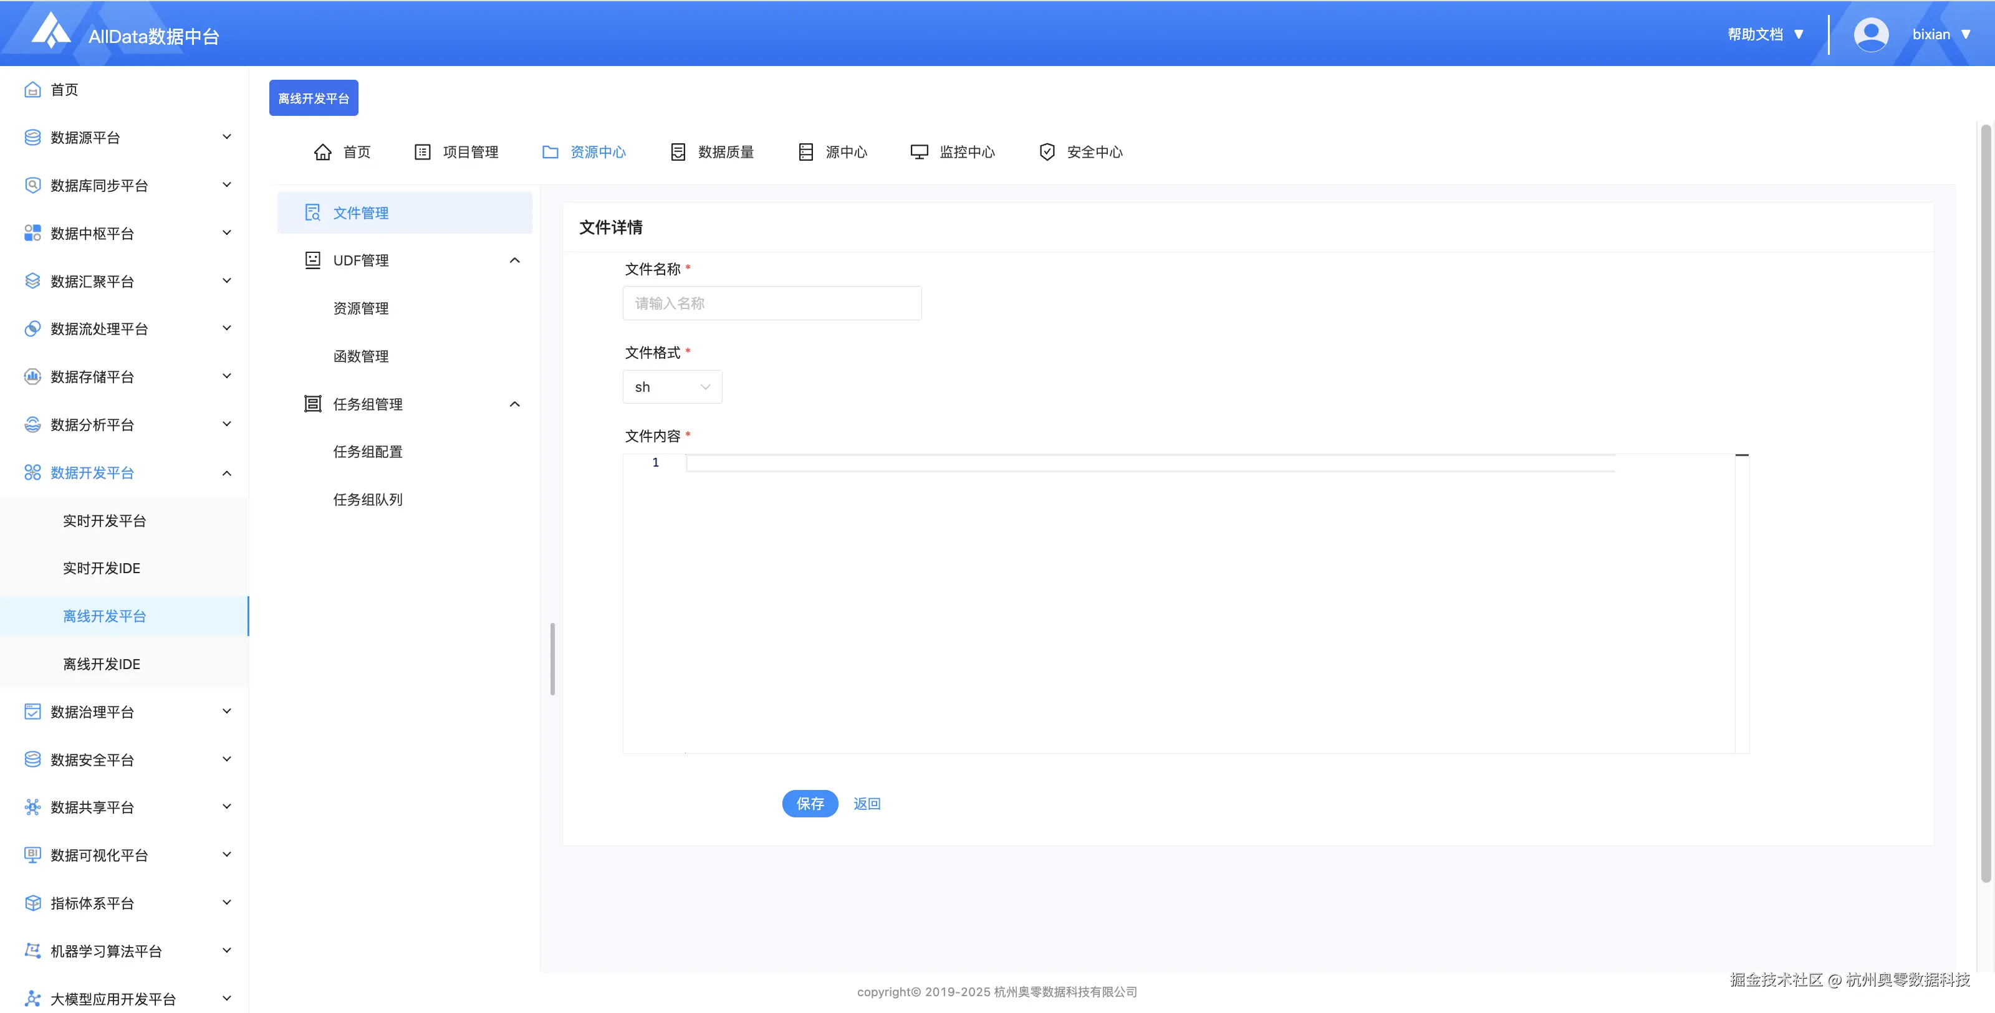Click the 数据质量 document icon
The image size is (1995, 1013).
pos(678,151)
